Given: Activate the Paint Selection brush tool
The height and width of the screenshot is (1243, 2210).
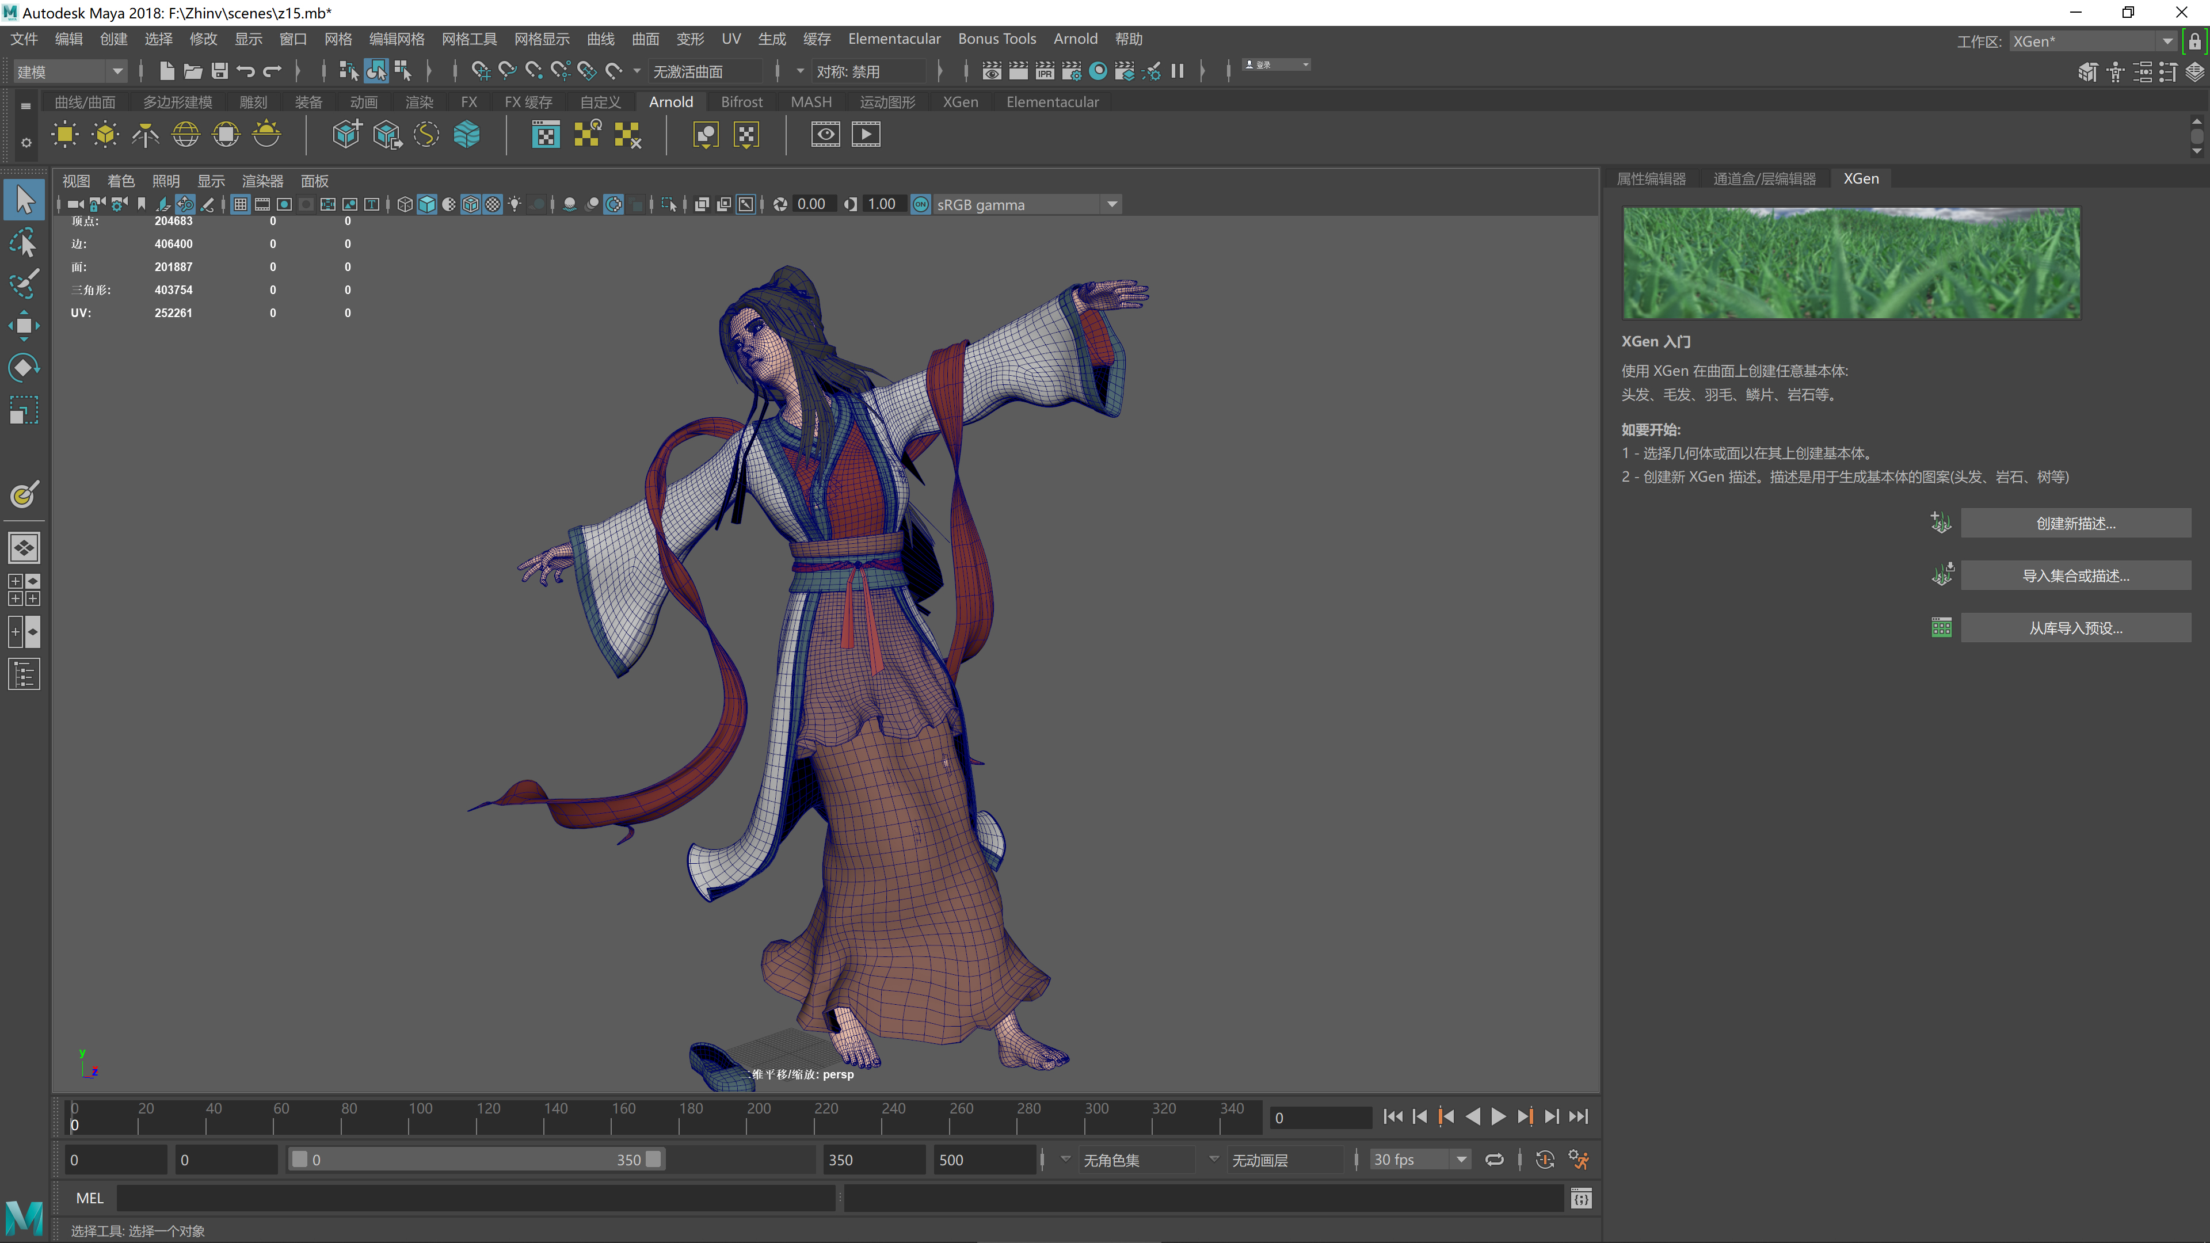Looking at the screenshot, I should pyautogui.click(x=23, y=284).
